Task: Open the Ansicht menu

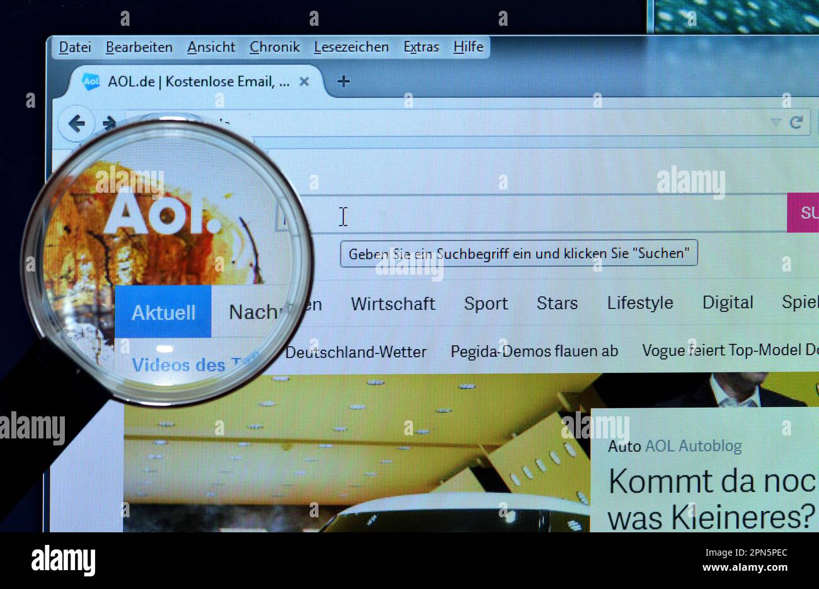Action: [211, 47]
